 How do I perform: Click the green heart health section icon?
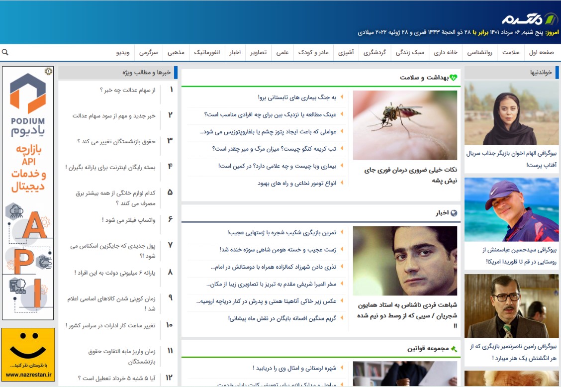click(453, 77)
